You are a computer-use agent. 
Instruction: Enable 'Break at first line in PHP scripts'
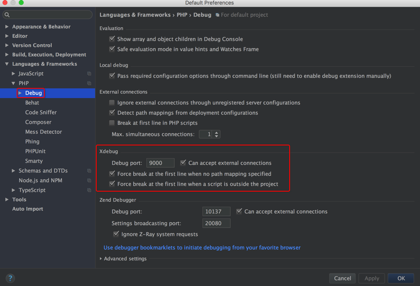(x=112, y=123)
